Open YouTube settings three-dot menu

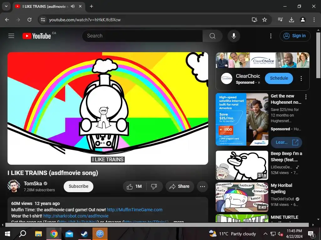pos(271,36)
